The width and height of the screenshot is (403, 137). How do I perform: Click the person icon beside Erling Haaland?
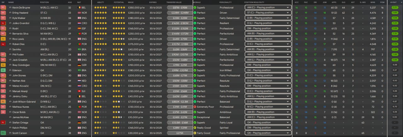coord(10,13)
